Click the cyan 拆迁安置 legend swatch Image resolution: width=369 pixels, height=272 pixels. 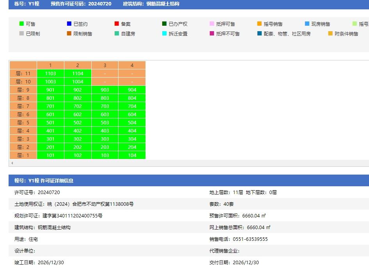coord(165,34)
